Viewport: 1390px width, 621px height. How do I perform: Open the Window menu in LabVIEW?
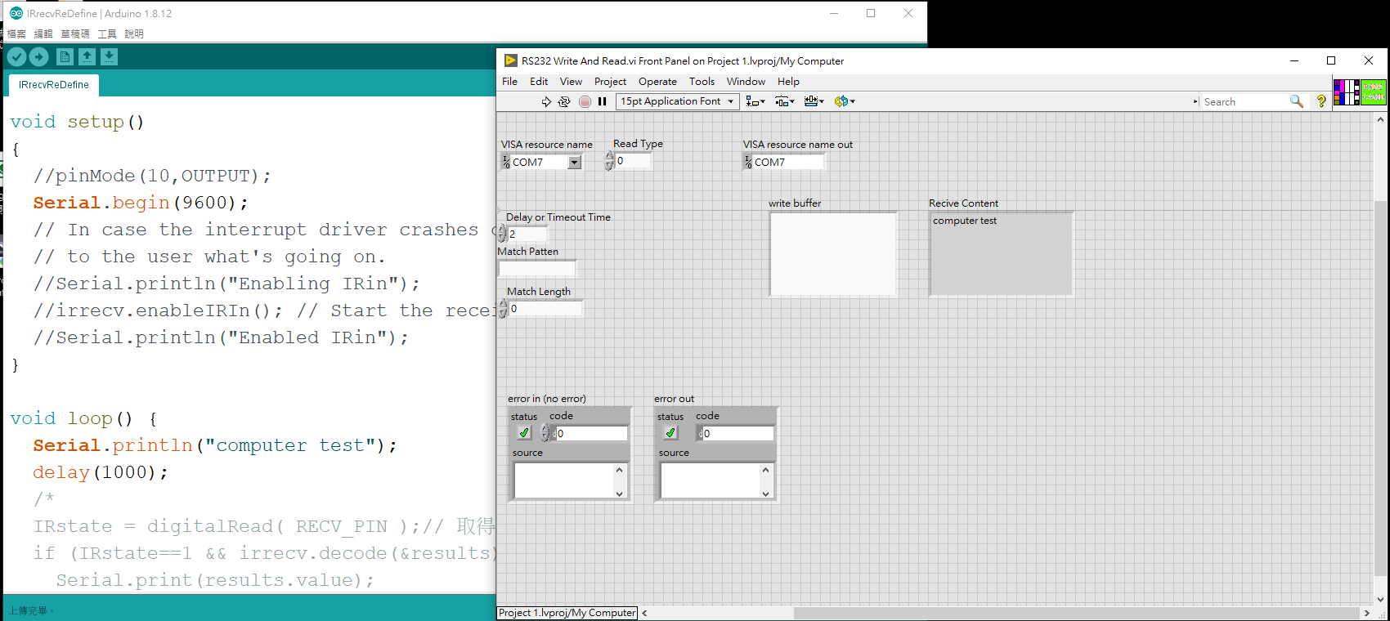click(x=746, y=81)
